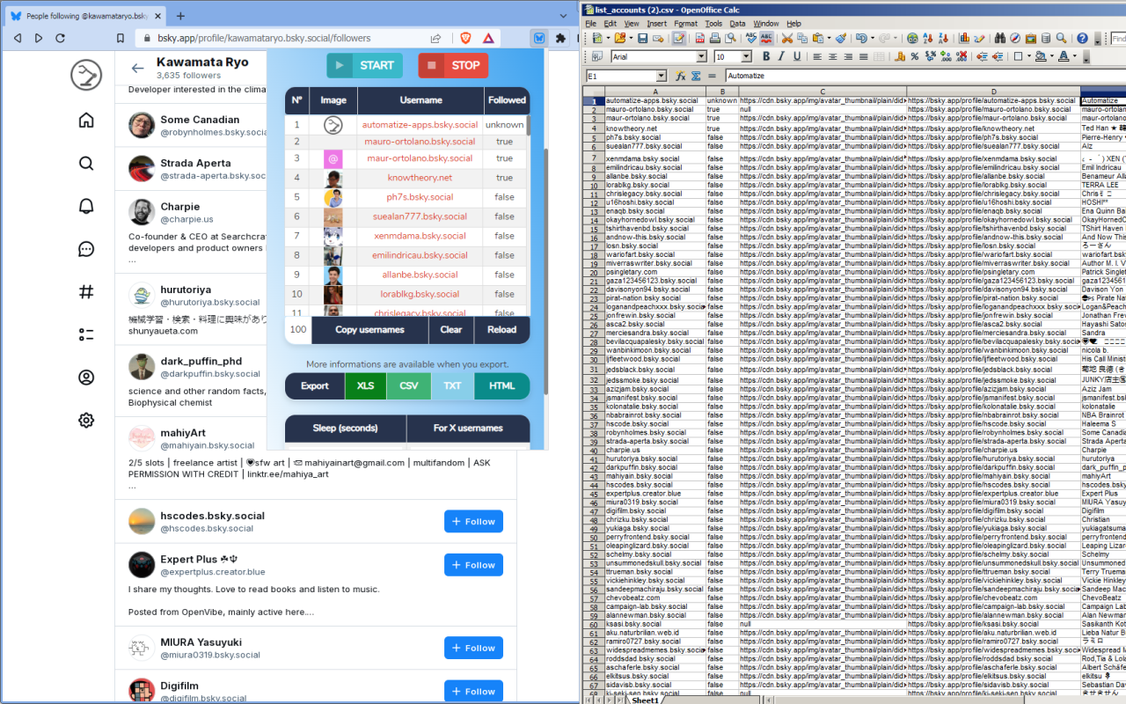Open the Name Box dropdown showing E1
1126x704 pixels.
coord(662,77)
